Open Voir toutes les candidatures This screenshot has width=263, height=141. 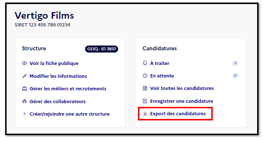point(182,88)
